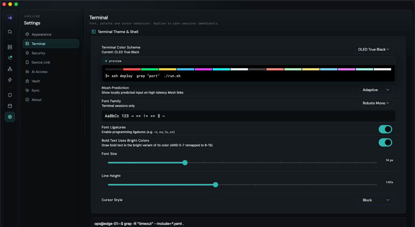Click the first yellow swatch in preview
Image resolution: width=415 pixels, height=227 pixels.
(168, 69)
